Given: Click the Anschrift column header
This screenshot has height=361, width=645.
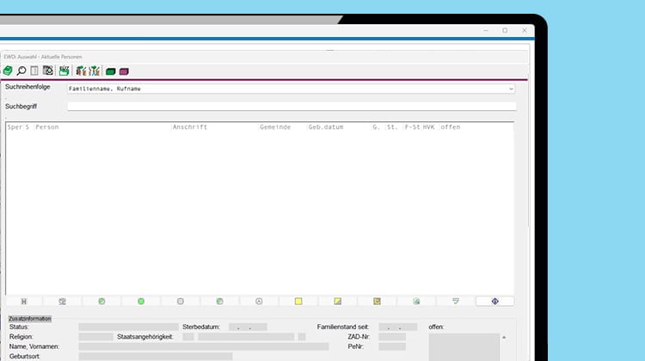Looking at the screenshot, I should pos(190,127).
